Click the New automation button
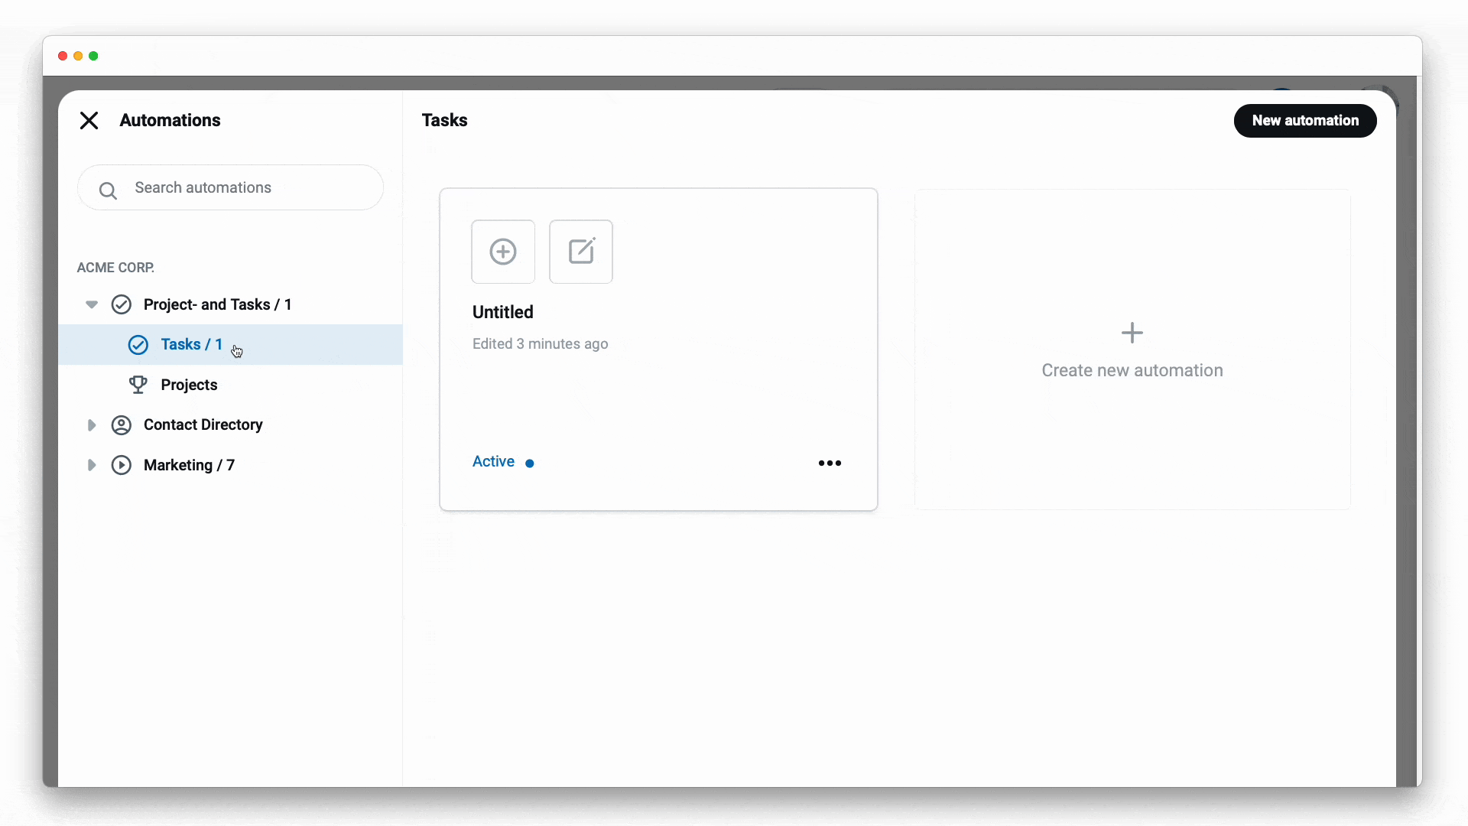Image resolution: width=1468 pixels, height=826 pixels. coord(1306,120)
